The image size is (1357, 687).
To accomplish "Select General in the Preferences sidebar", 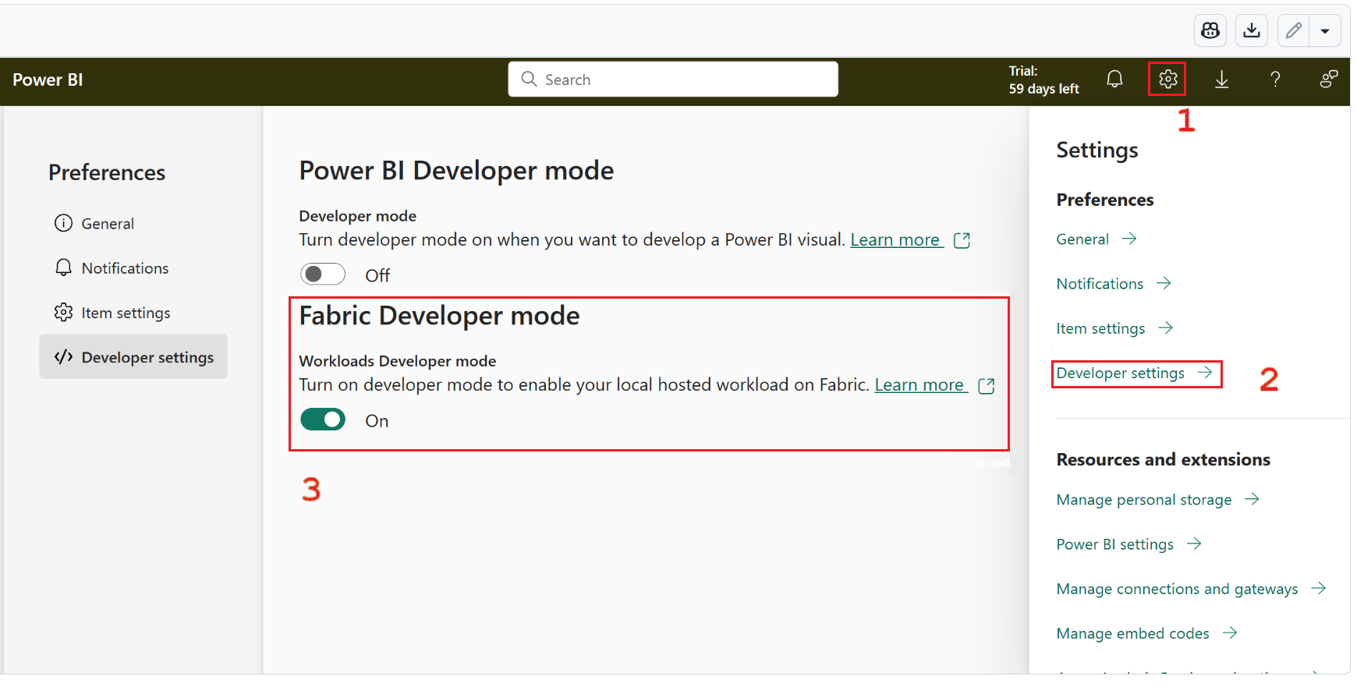I will click(x=108, y=224).
